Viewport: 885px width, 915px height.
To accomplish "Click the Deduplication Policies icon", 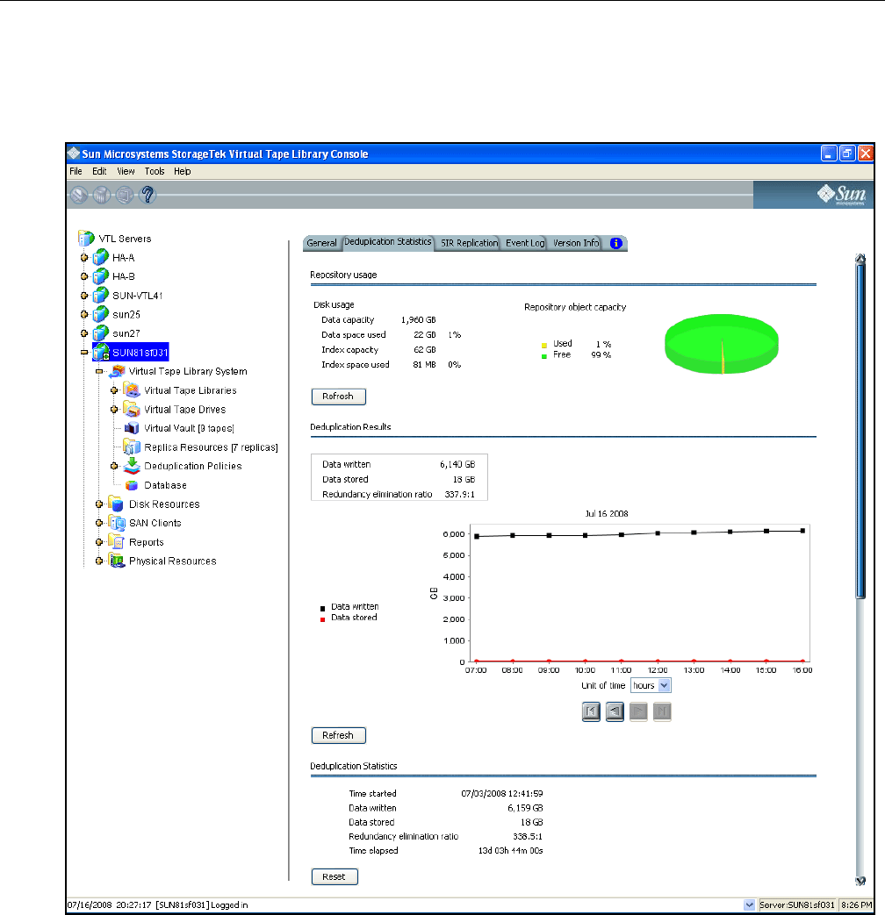I will click(132, 466).
